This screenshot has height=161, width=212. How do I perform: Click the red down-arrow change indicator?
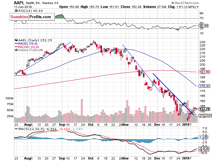click(x=198, y=7)
